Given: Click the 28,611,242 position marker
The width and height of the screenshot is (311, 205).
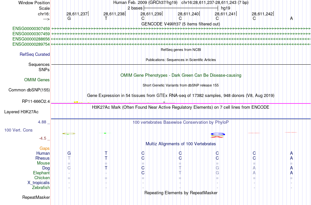Looking at the screenshot, I should 263,14.
